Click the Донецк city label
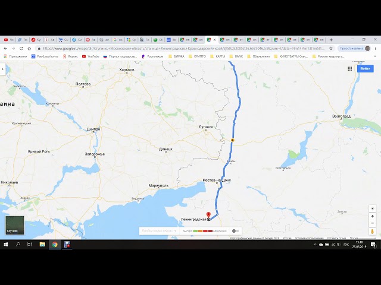The image size is (381, 285). click(x=165, y=149)
